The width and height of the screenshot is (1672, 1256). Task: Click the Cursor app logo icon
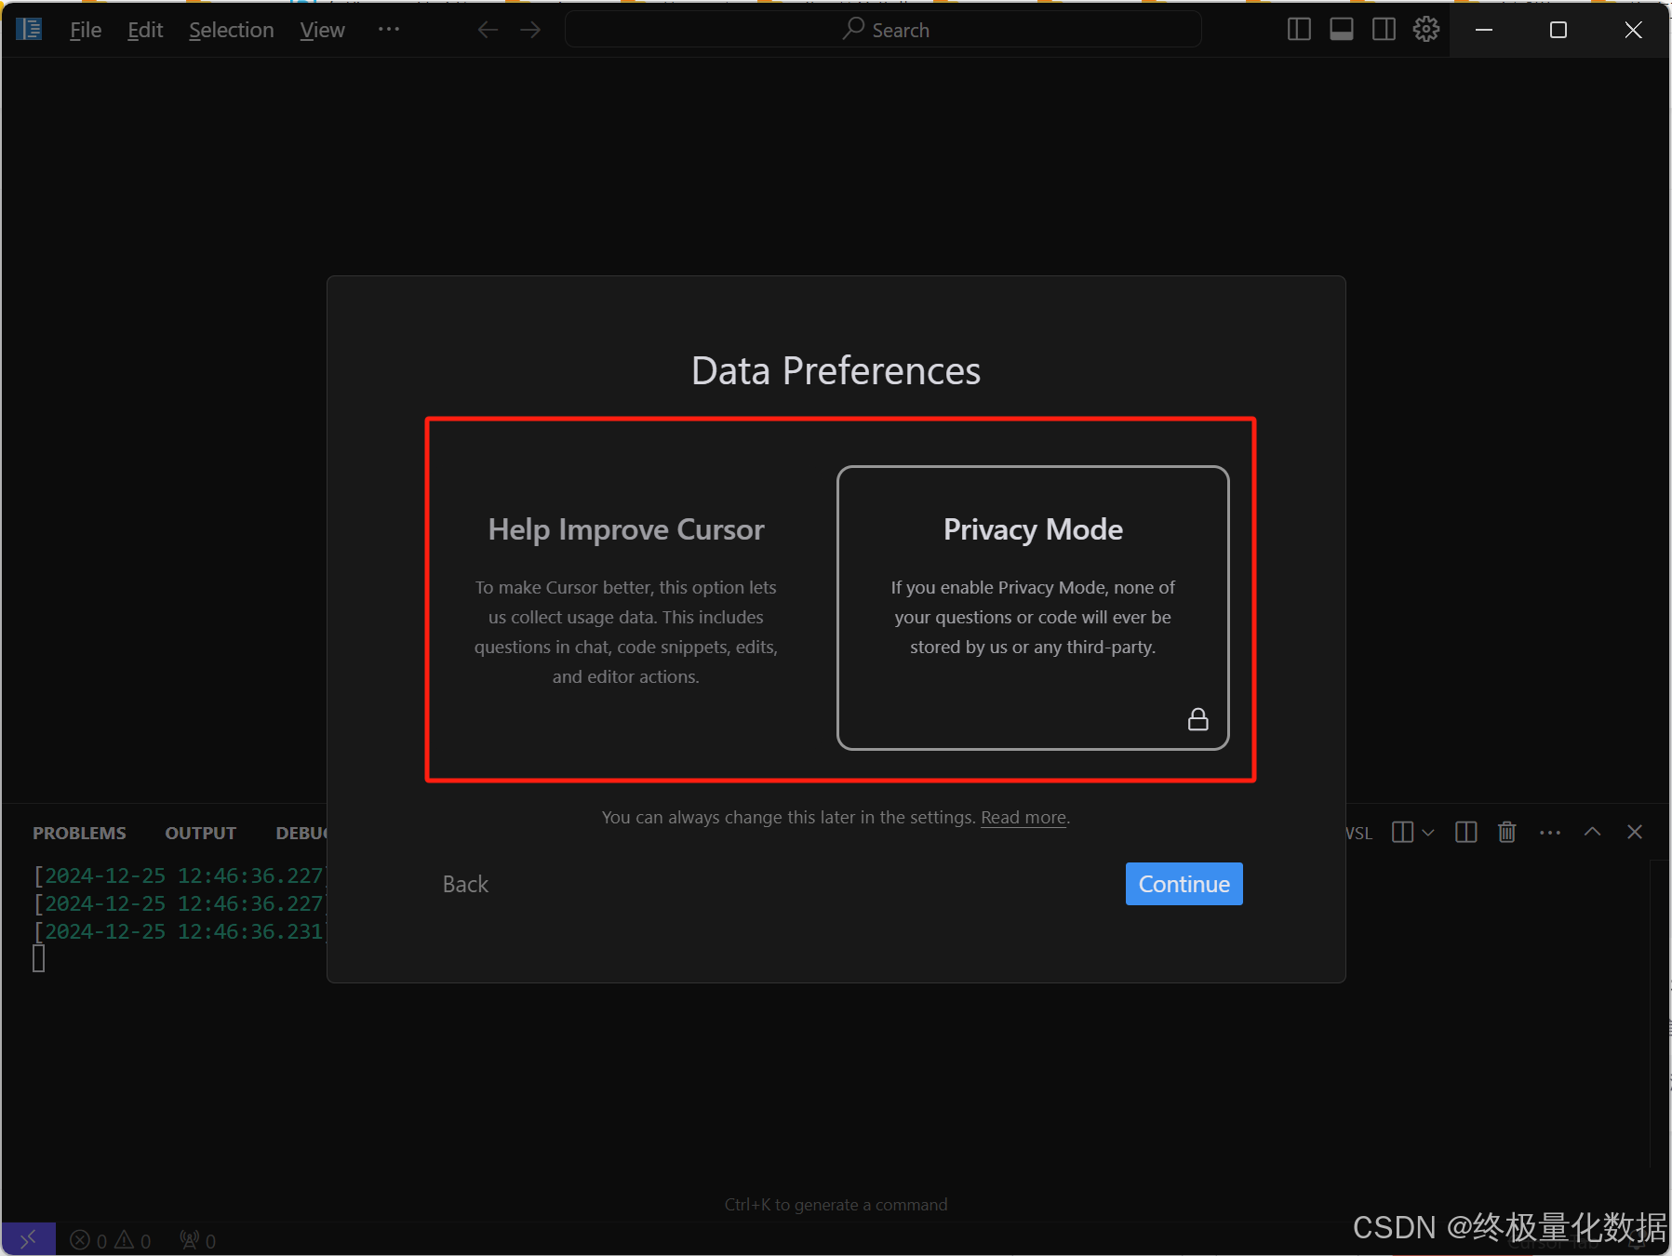pos(29,30)
